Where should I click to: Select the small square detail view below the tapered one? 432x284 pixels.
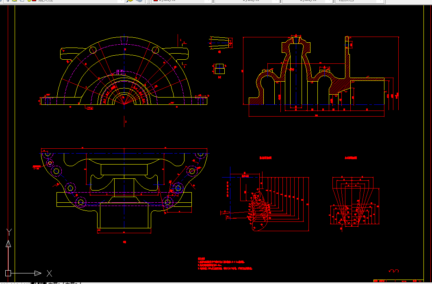(x=219, y=69)
